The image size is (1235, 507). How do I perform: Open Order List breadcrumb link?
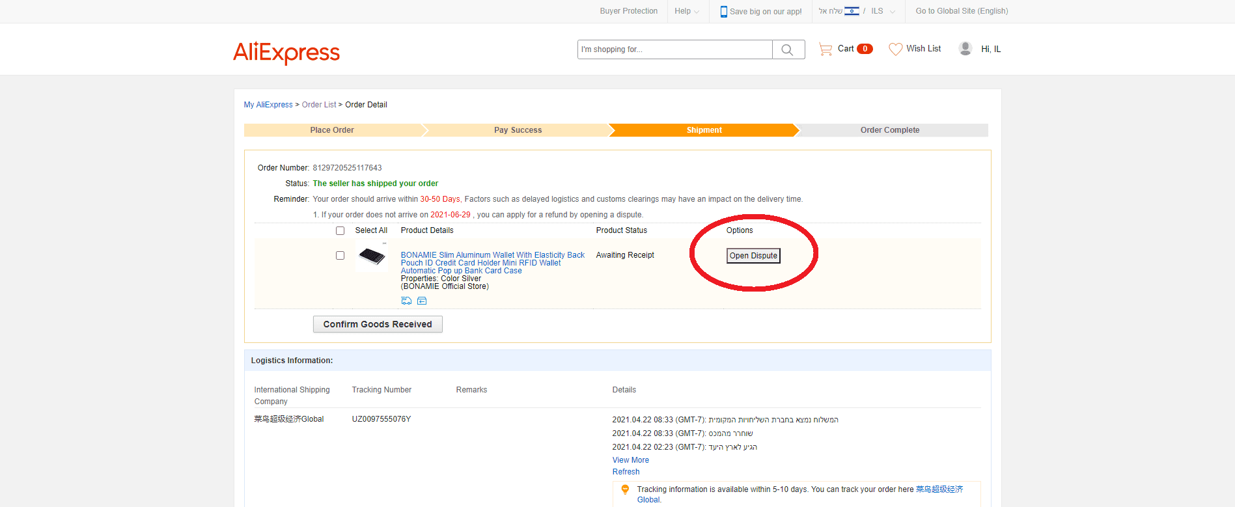[x=319, y=105]
